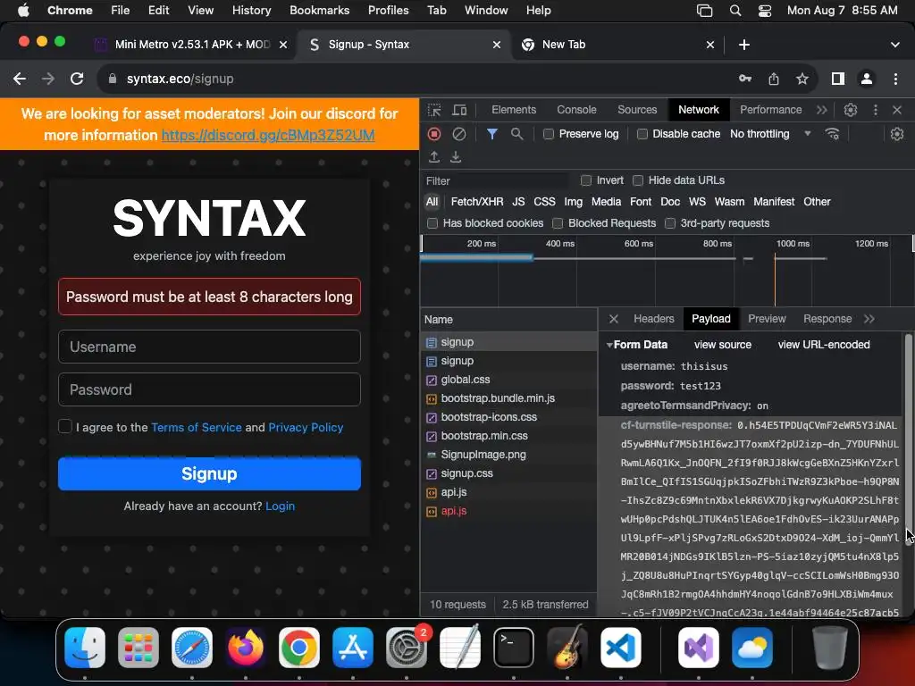This screenshot has width=915, height=686.
Task: Click the export HAR download icon
Action: 456,157
